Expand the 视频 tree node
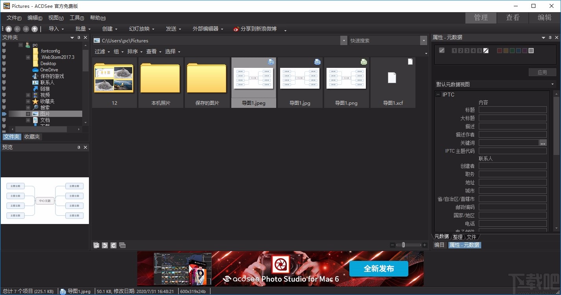561x295 pixels. (x=28, y=95)
